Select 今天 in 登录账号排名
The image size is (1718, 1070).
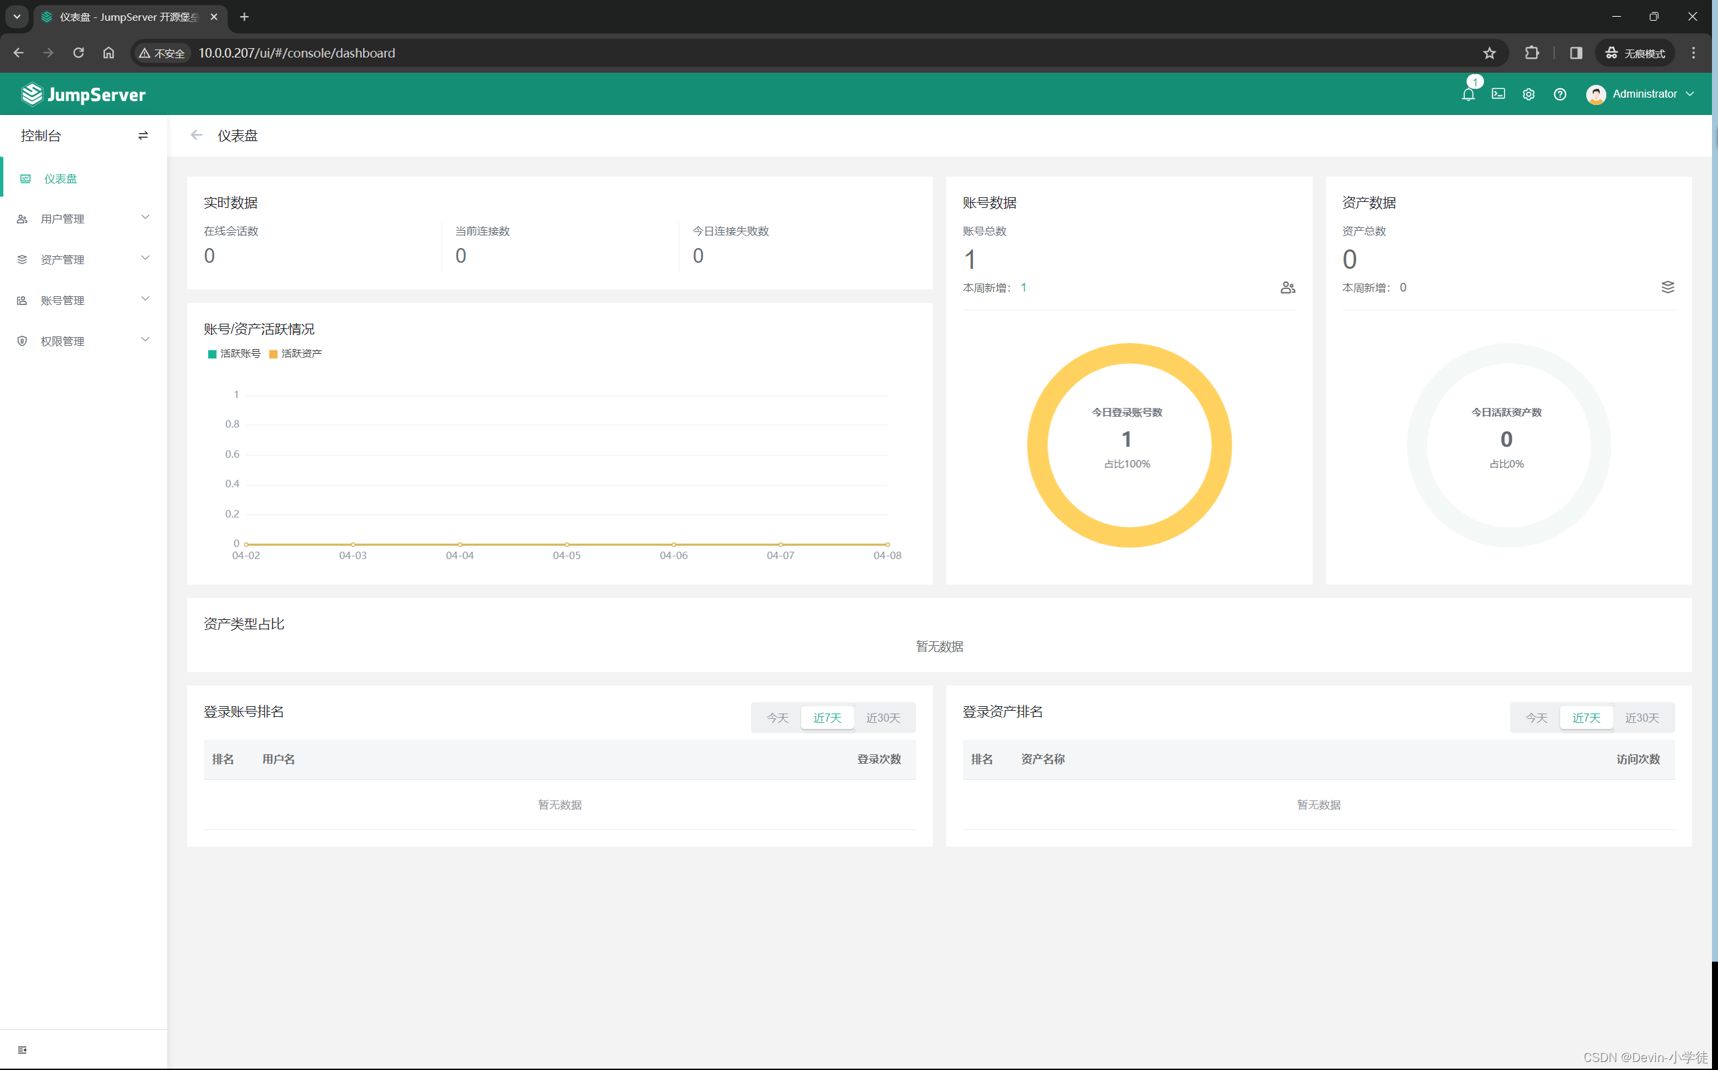[x=777, y=718]
